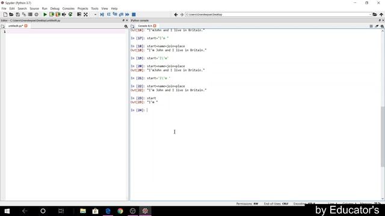Close the Python console pane
385x216 pixels.
[x=383, y=20]
